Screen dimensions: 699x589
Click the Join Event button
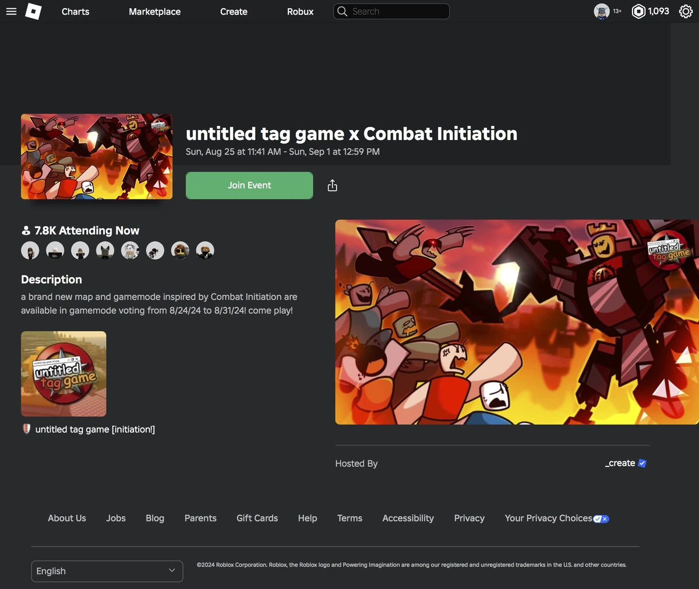click(249, 185)
